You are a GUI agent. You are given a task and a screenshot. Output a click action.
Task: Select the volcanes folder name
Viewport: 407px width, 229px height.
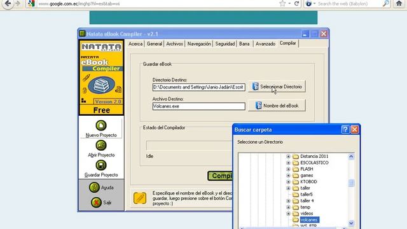tap(309, 220)
